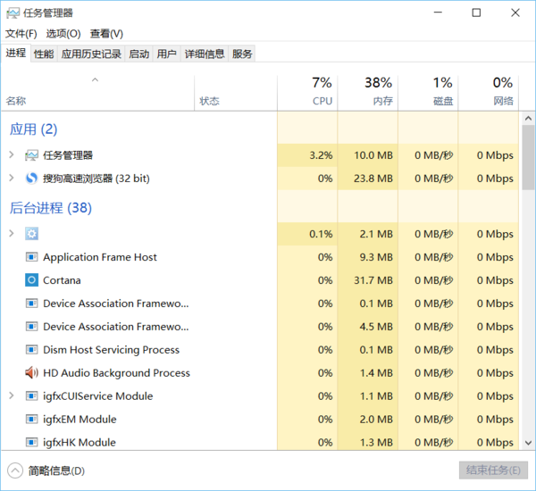
Task: Maximize the Task Manager window
Action: point(476,12)
